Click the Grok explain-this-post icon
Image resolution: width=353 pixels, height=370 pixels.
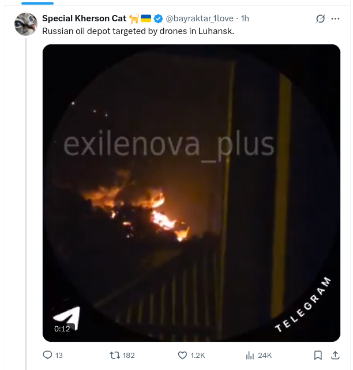tap(320, 18)
